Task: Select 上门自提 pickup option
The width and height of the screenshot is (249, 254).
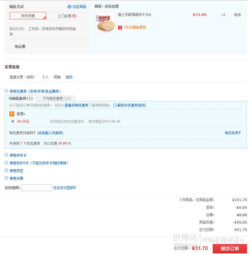Action: point(67,16)
